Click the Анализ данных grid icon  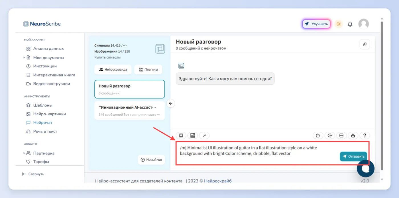pos(28,49)
